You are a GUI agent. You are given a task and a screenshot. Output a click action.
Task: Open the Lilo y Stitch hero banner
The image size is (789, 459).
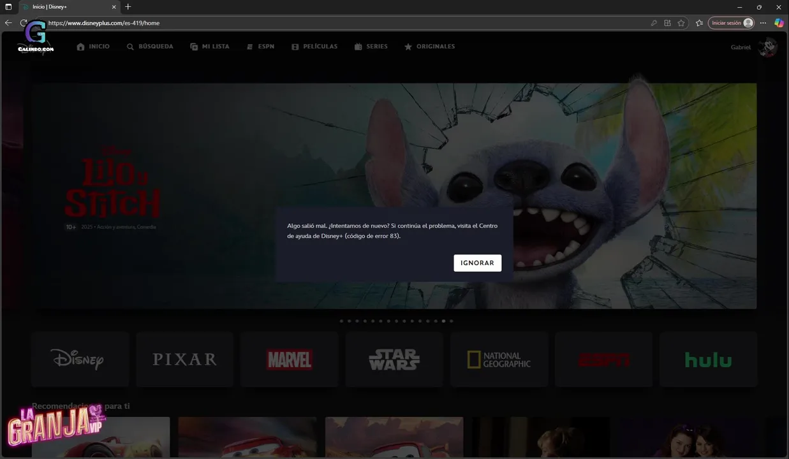coord(394,196)
